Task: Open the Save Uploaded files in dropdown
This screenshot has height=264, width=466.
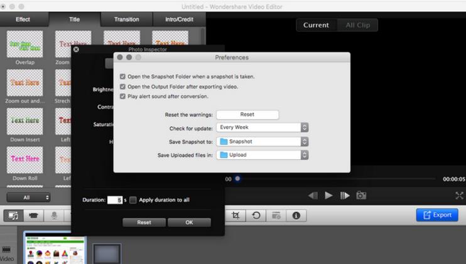Action: (x=263, y=155)
